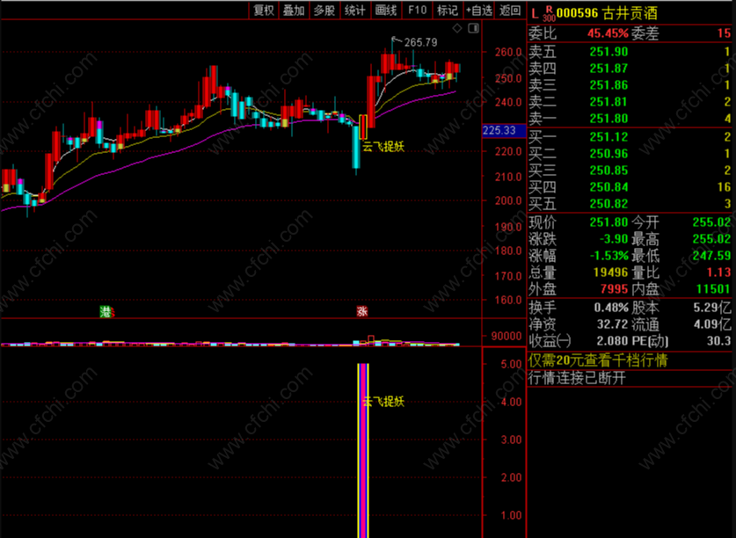Click 总量 value 19496
The width and height of the screenshot is (736, 538).
coord(610,273)
